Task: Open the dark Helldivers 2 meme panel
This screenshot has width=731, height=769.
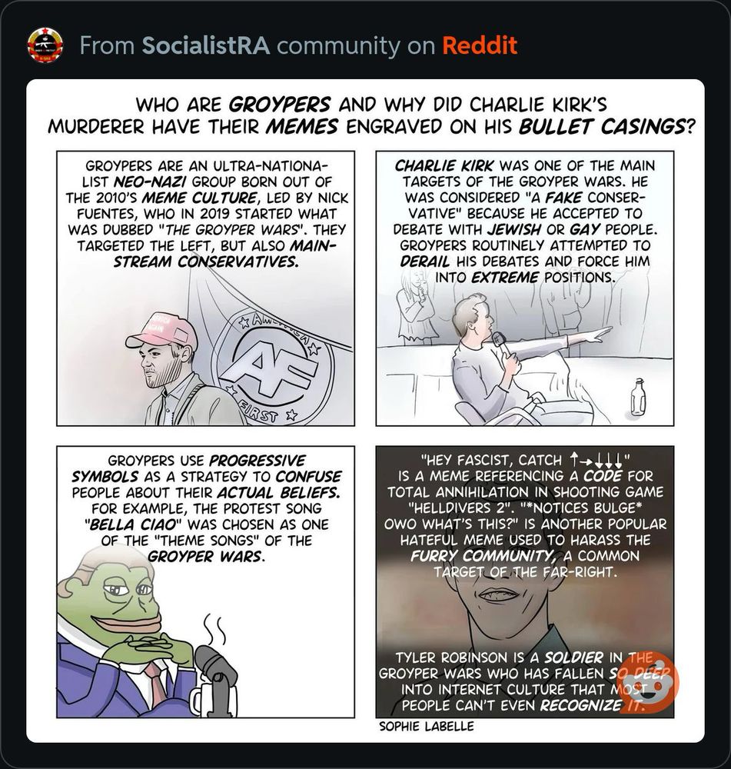Action: [x=524, y=581]
